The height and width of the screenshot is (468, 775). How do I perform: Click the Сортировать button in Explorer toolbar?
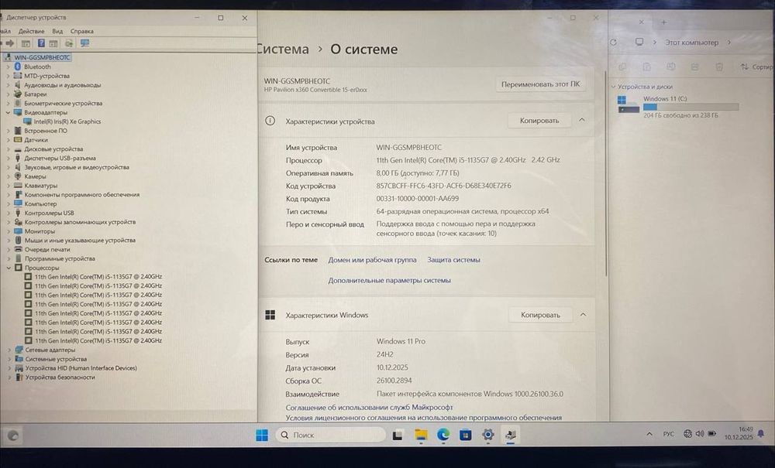click(756, 67)
